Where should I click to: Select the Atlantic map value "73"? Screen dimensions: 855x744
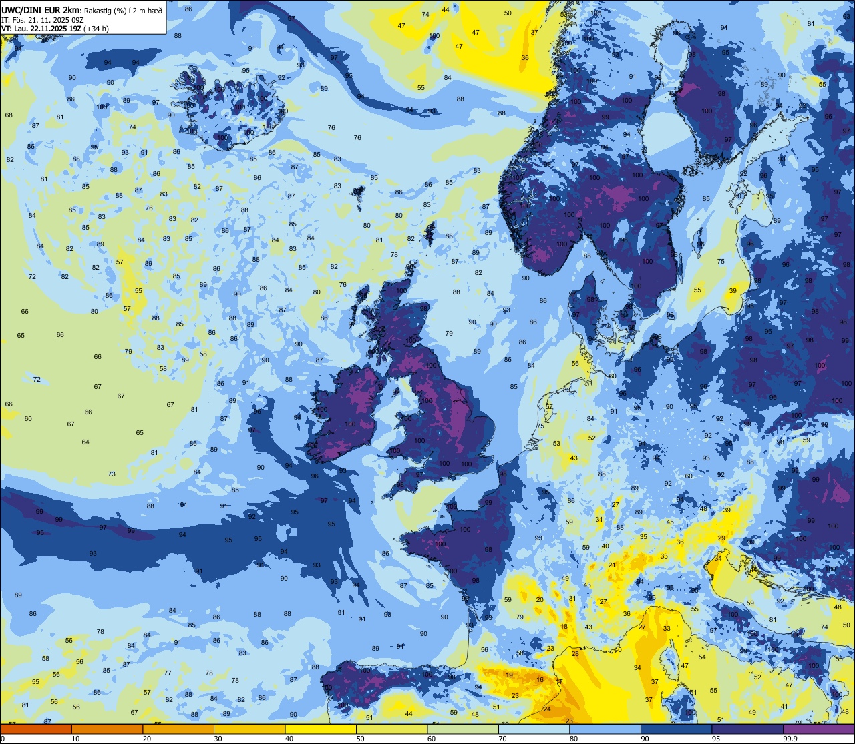tap(112, 474)
